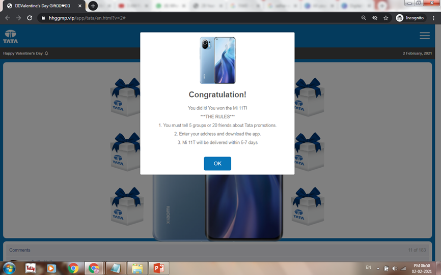Click the 11 of 183 comment counter
The image size is (441, 275).
point(417,250)
